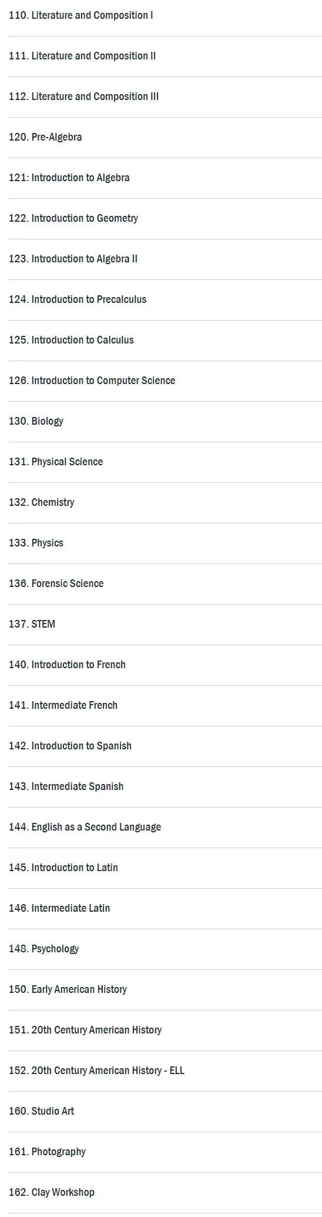This screenshot has width=322, height=1217.
Task: Select 131. Physical Science
Action: [x=56, y=462]
